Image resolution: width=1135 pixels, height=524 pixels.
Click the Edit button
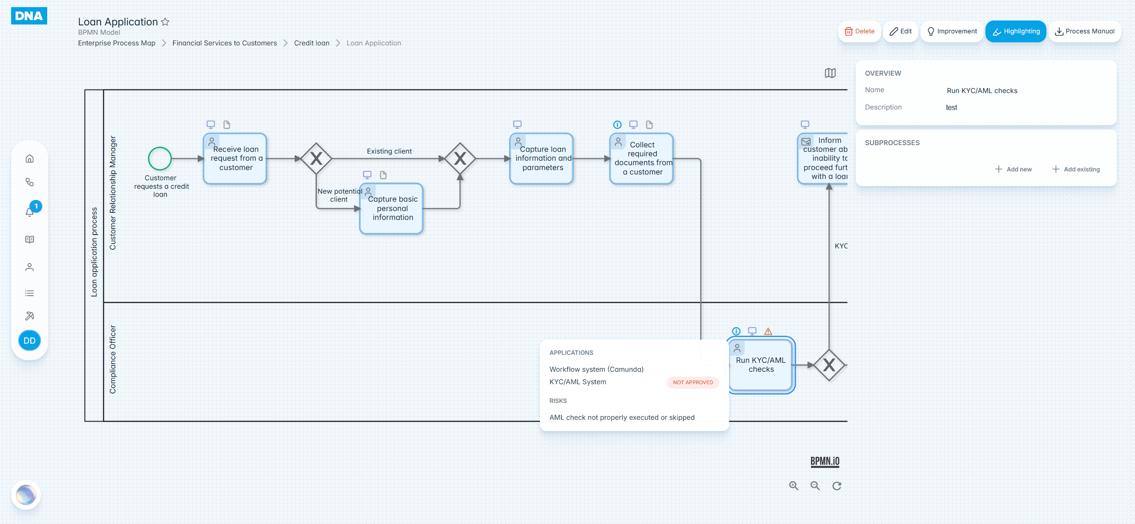[x=901, y=31]
